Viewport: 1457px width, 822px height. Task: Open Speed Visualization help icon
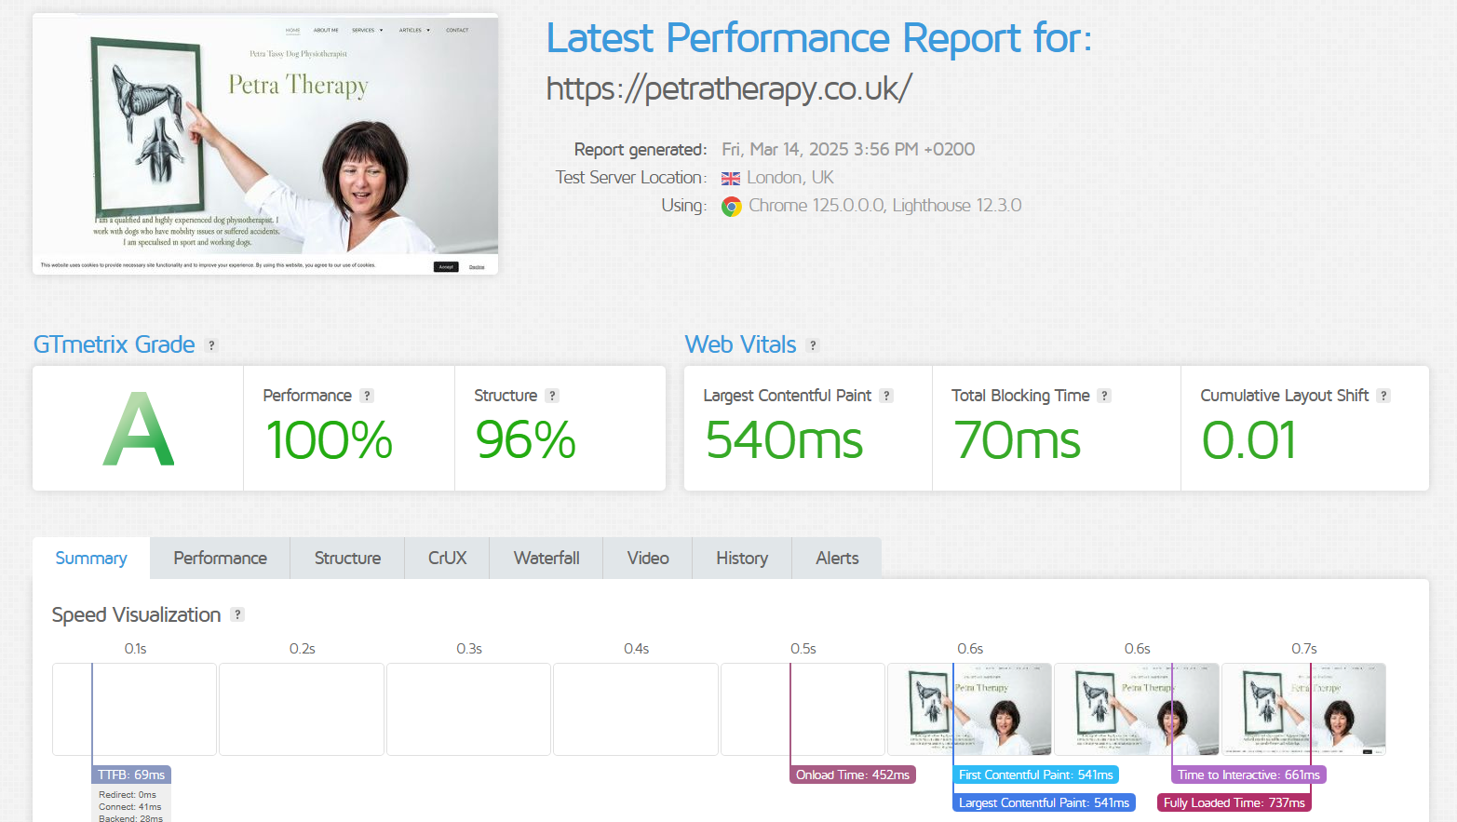tap(237, 614)
